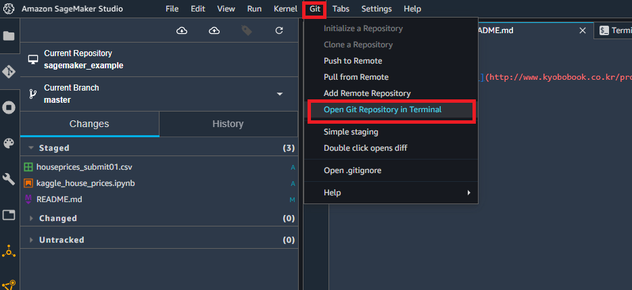Open the open tabs sidebar icon
632x290 pixels.
click(9, 215)
